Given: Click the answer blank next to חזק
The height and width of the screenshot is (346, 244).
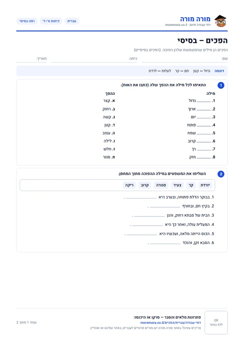Looking at the screenshot, I should [204, 157].
